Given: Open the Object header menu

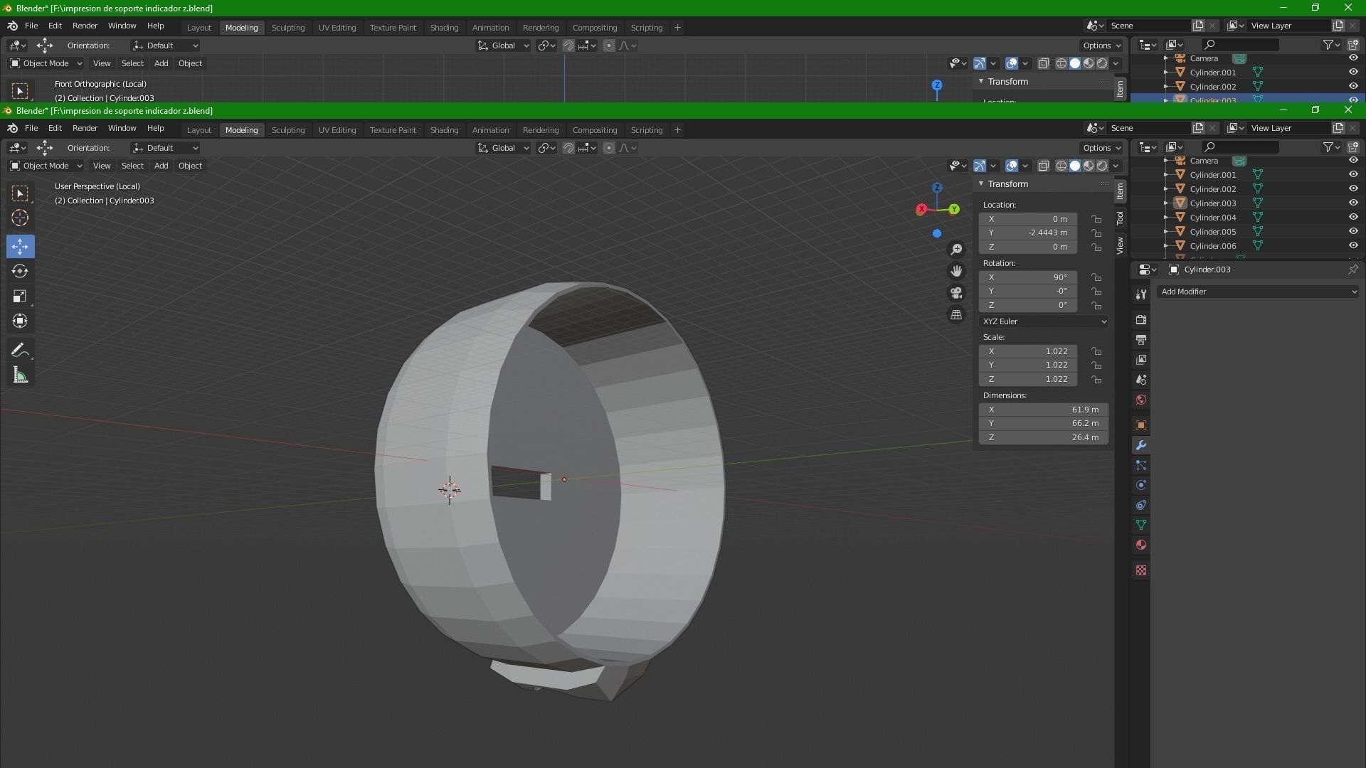Looking at the screenshot, I should pos(190,166).
